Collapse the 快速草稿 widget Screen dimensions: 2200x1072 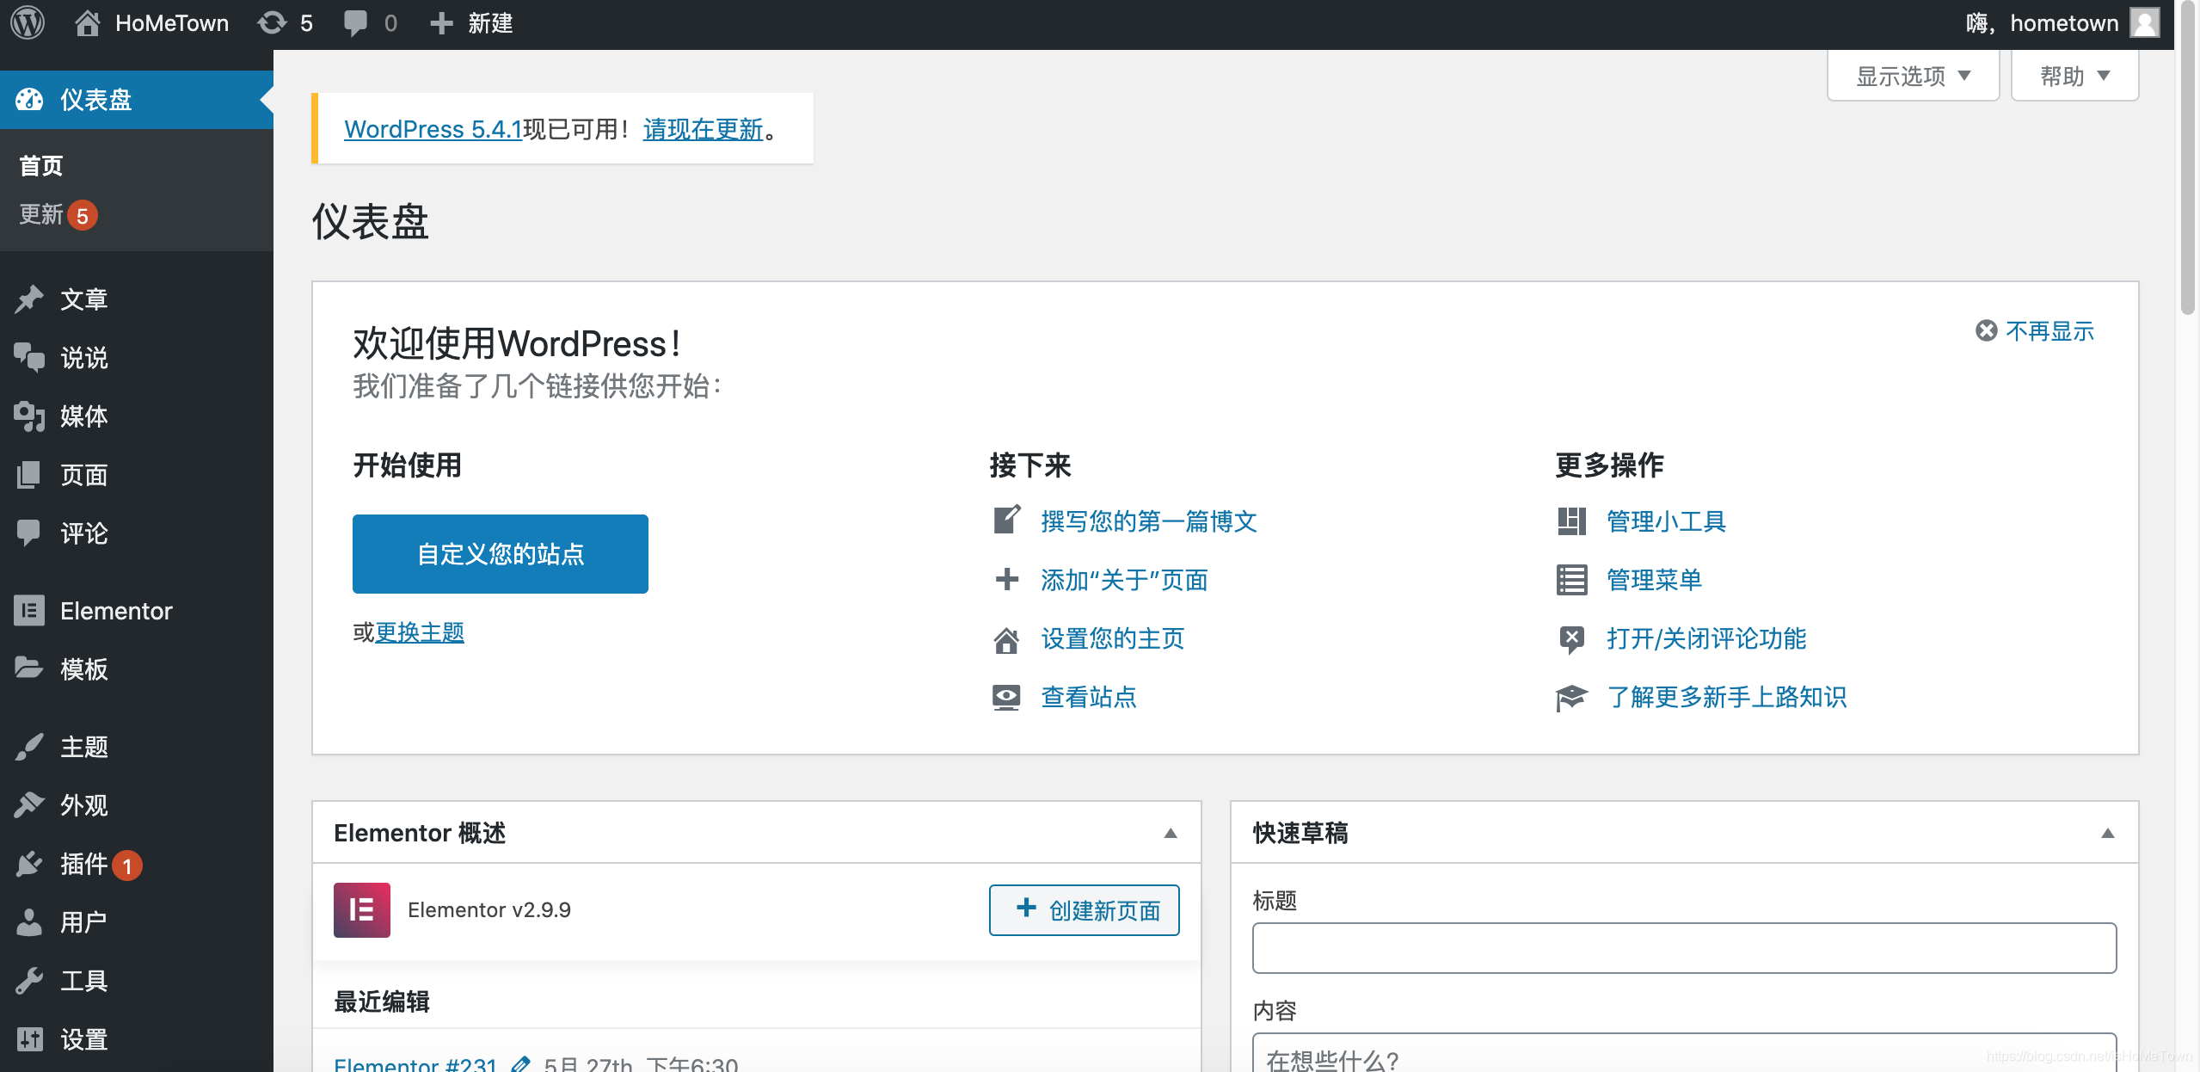pyautogui.click(x=2107, y=833)
